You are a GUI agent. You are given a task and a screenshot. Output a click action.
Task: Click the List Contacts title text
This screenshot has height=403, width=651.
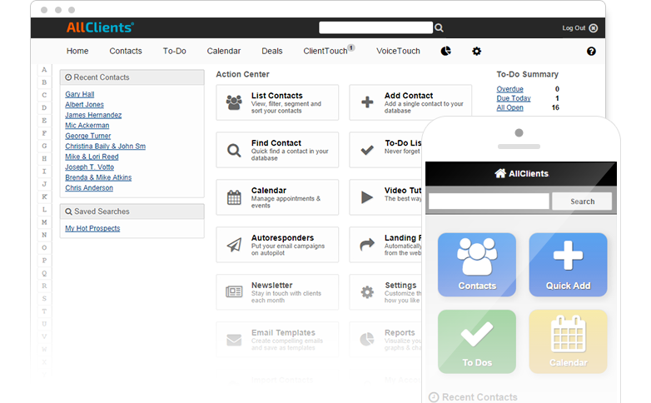(x=277, y=96)
